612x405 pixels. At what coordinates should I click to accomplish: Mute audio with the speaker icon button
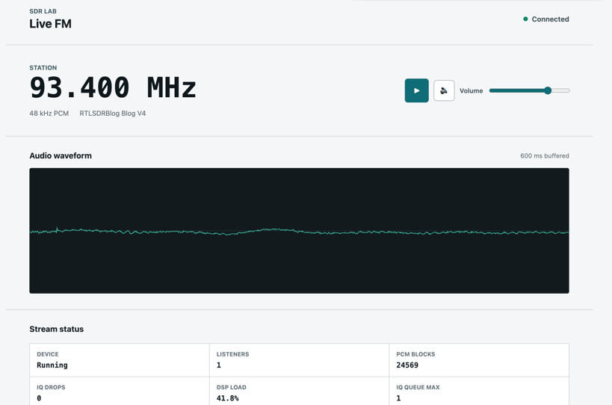[x=444, y=90]
